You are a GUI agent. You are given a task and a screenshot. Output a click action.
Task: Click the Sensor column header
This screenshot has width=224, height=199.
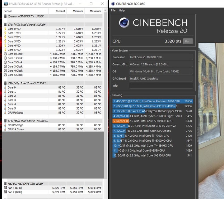(26, 11)
